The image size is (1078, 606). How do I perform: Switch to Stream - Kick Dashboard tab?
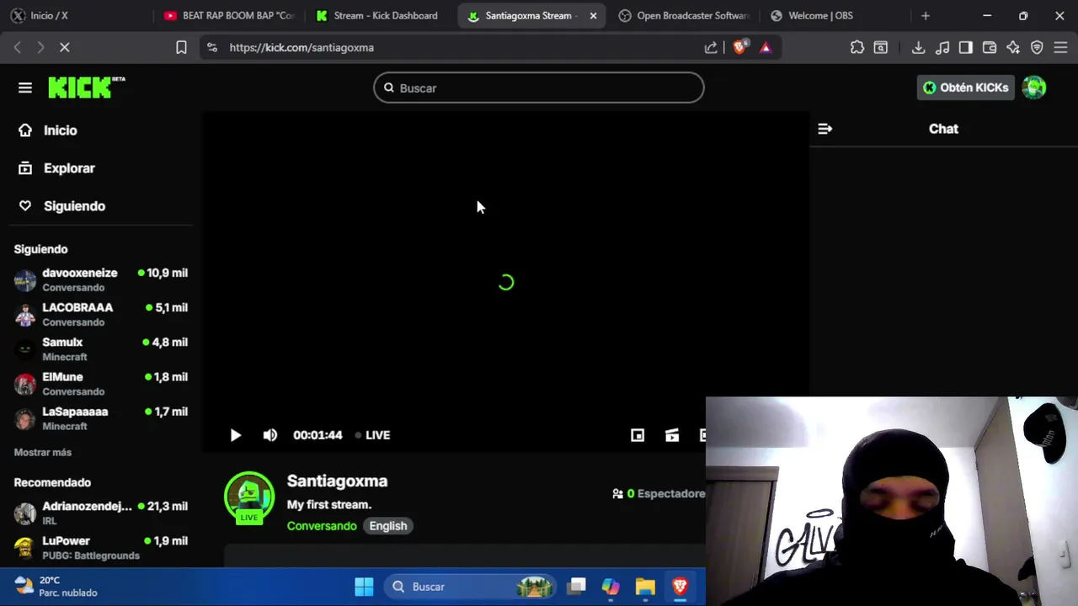click(378, 15)
